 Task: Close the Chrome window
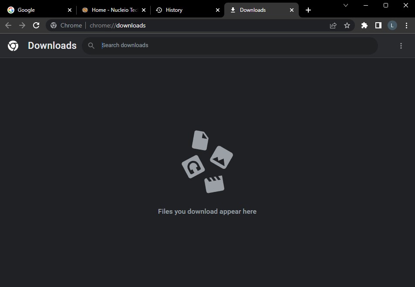(x=406, y=5)
